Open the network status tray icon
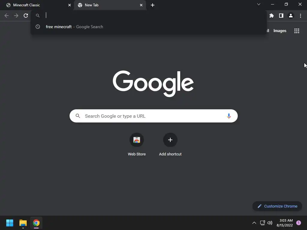Screen dimensions: 307x230 pyautogui.click(x=263, y=223)
